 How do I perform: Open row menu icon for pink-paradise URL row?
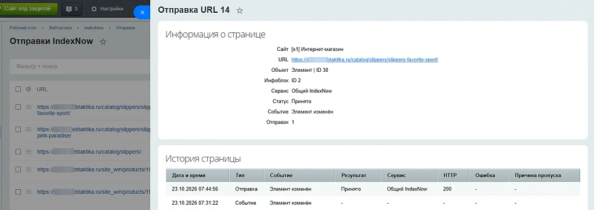(x=28, y=129)
